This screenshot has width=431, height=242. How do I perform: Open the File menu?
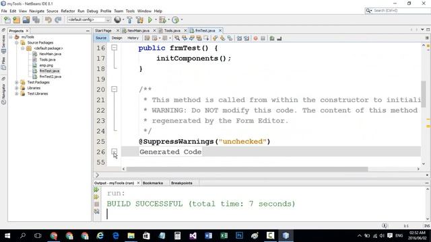click(4, 11)
